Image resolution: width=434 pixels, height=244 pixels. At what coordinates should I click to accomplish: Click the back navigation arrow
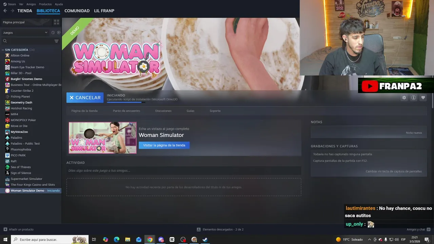(5, 11)
